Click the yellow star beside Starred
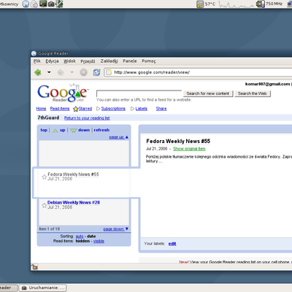This screenshot has width=292, height=292. tap(76, 109)
